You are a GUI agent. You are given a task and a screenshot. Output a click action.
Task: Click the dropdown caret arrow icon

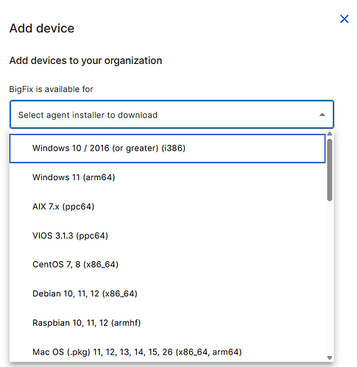(322, 115)
